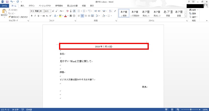Image resolution: width=209 pixels, height=111 pixels.
Task: Align text right with the right-align icon
Action: point(86,16)
